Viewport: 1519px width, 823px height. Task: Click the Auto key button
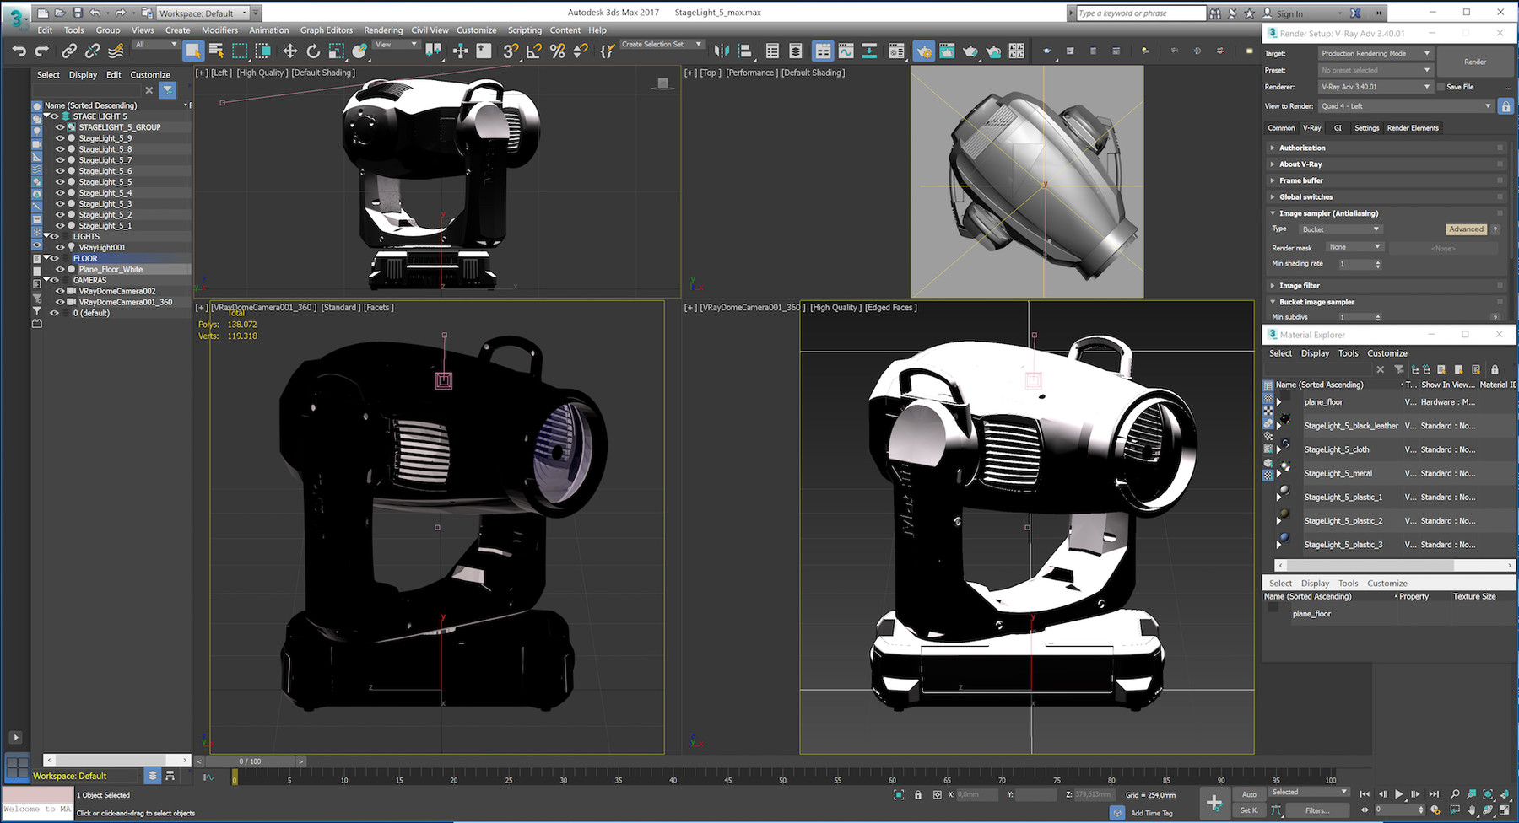tap(1249, 794)
